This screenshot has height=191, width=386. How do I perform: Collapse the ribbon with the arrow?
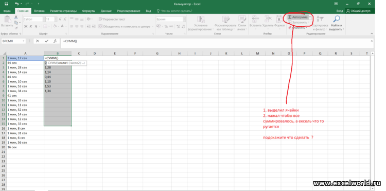[372, 33]
